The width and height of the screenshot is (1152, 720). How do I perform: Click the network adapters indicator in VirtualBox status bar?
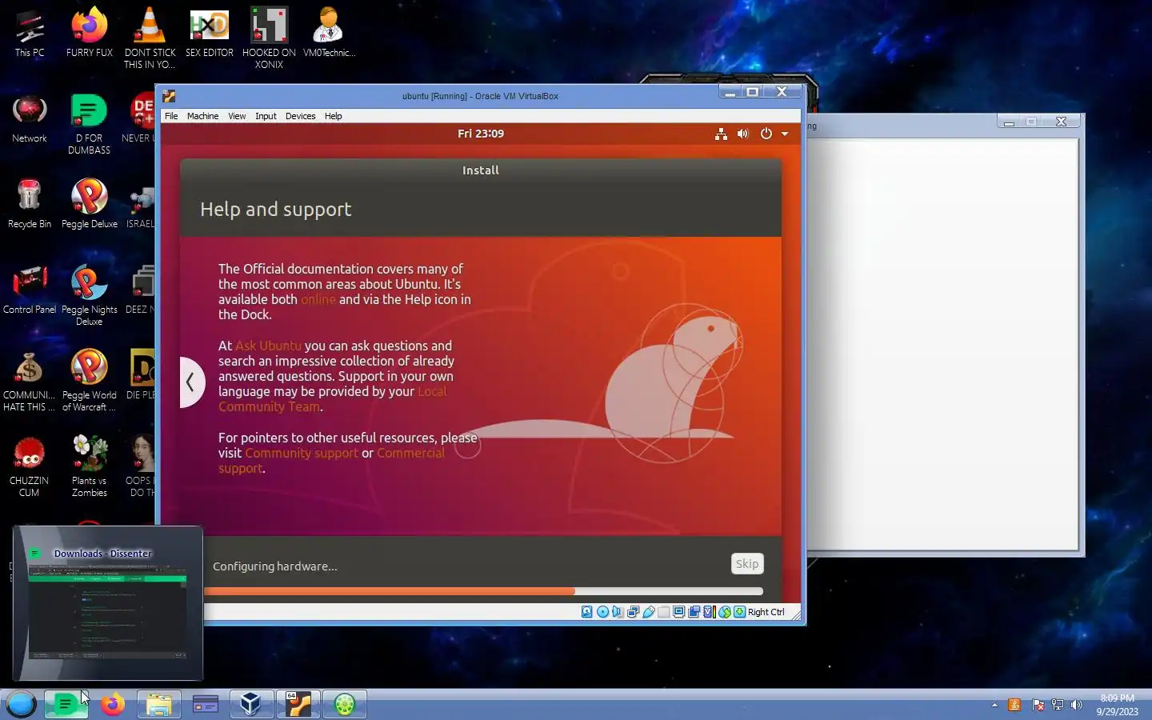pyautogui.click(x=633, y=612)
